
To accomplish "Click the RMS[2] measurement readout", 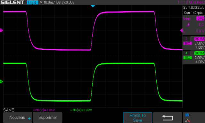I will point(44,110).
